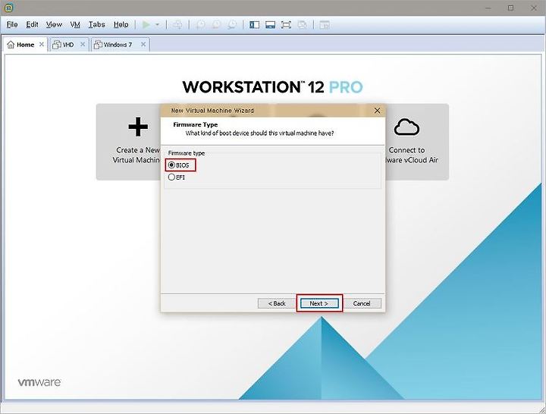Click the console view toolbar icon

click(325, 25)
